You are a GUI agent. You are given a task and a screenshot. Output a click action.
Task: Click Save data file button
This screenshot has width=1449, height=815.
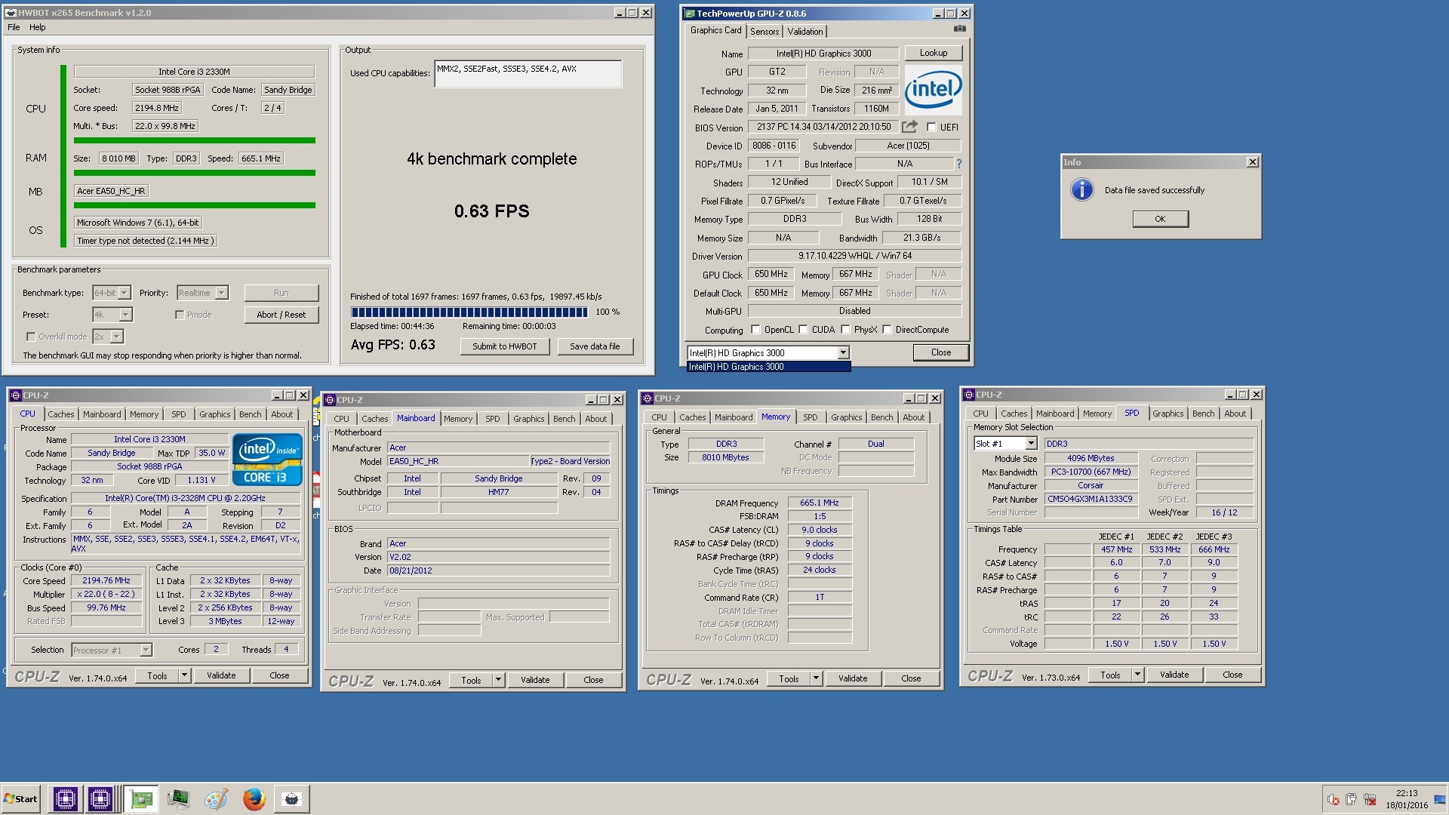595,346
